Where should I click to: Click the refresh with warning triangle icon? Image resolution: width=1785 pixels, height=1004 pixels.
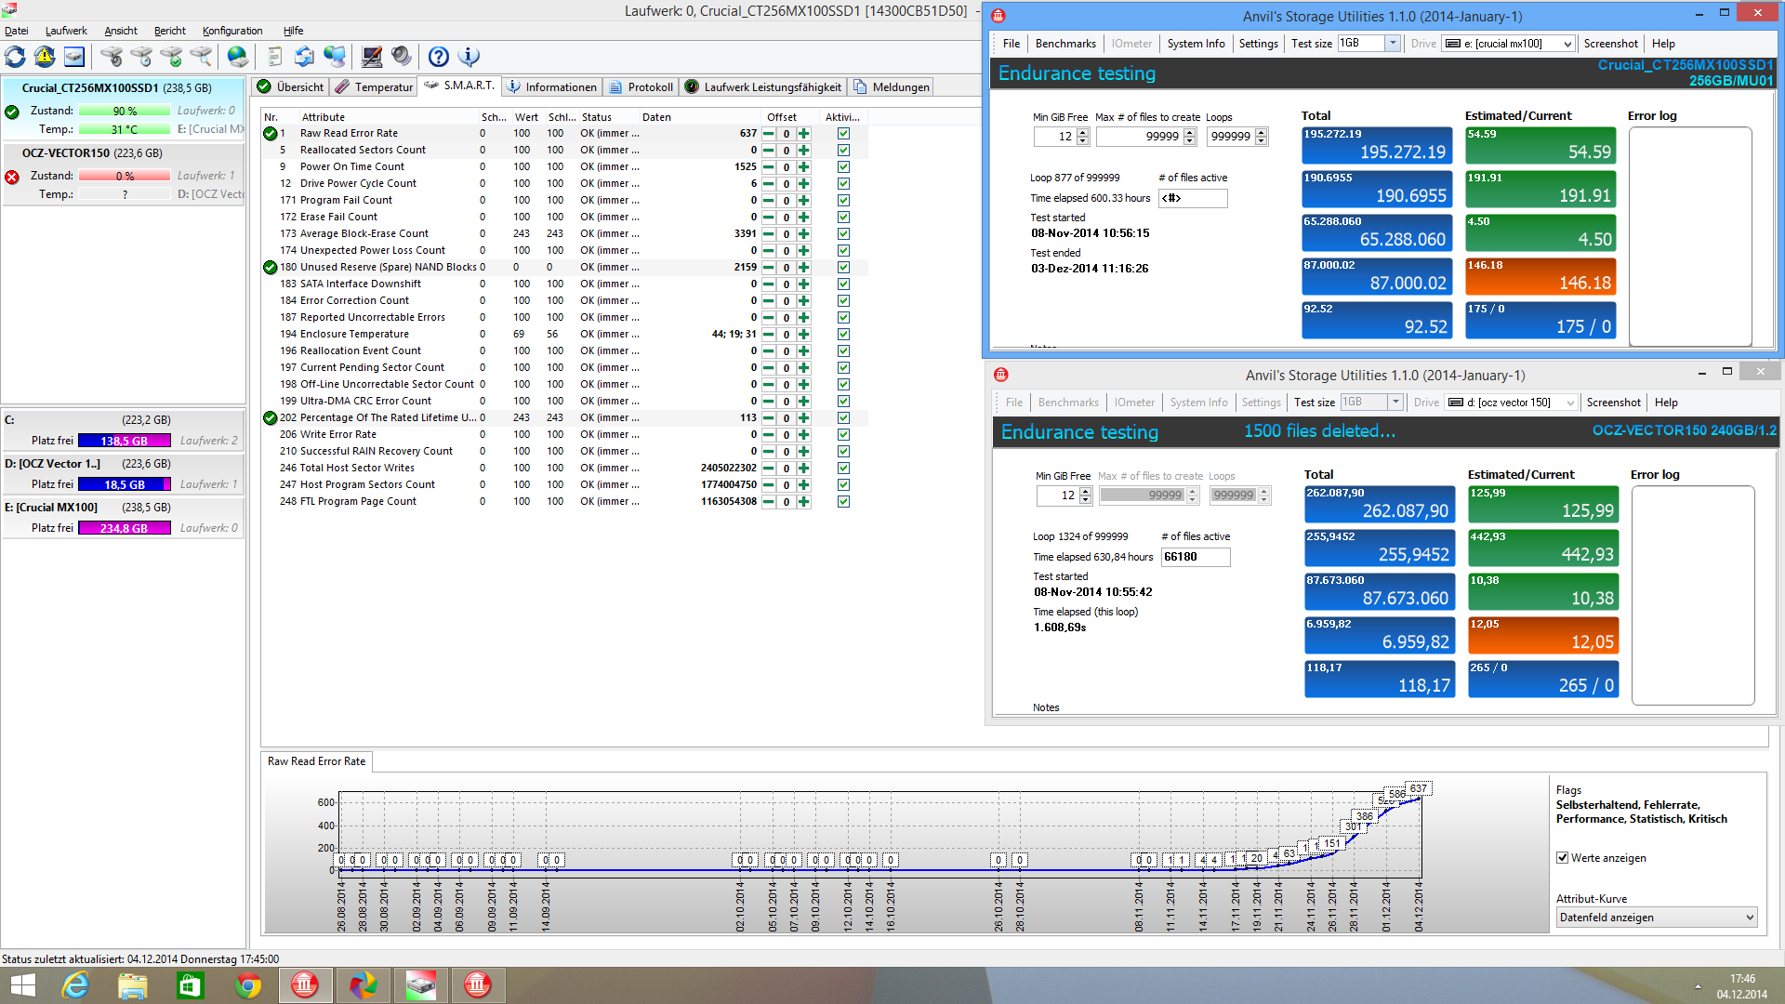pyautogui.click(x=45, y=57)
